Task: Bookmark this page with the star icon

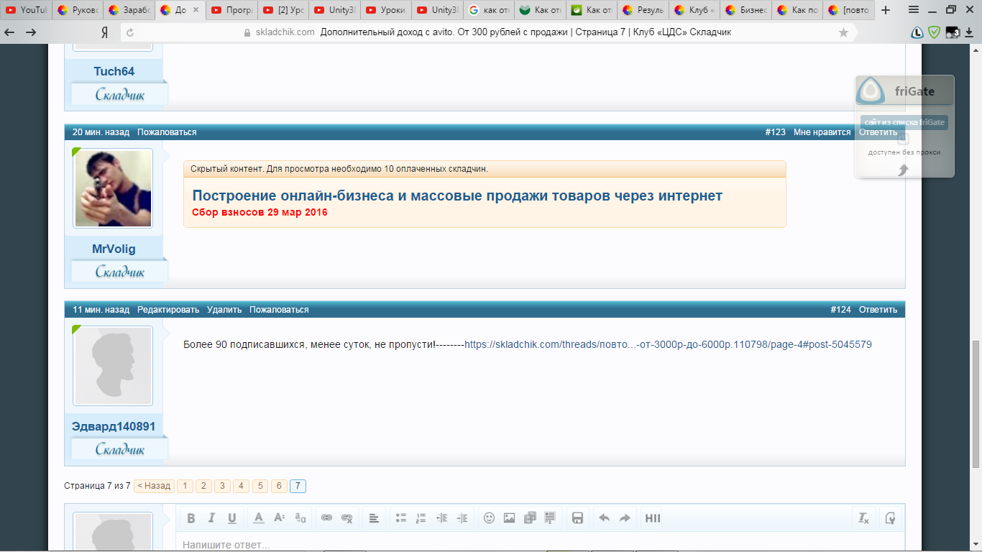Action: (x=843, y=32)
